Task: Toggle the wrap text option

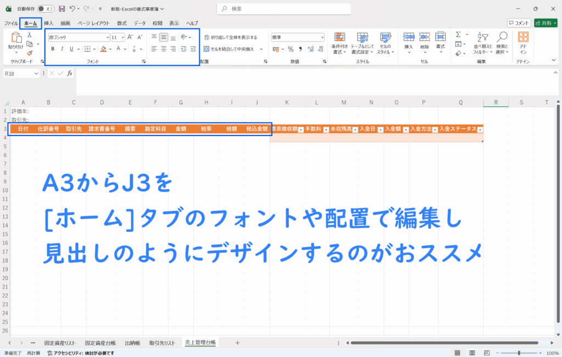Action: tap(230, 37)
